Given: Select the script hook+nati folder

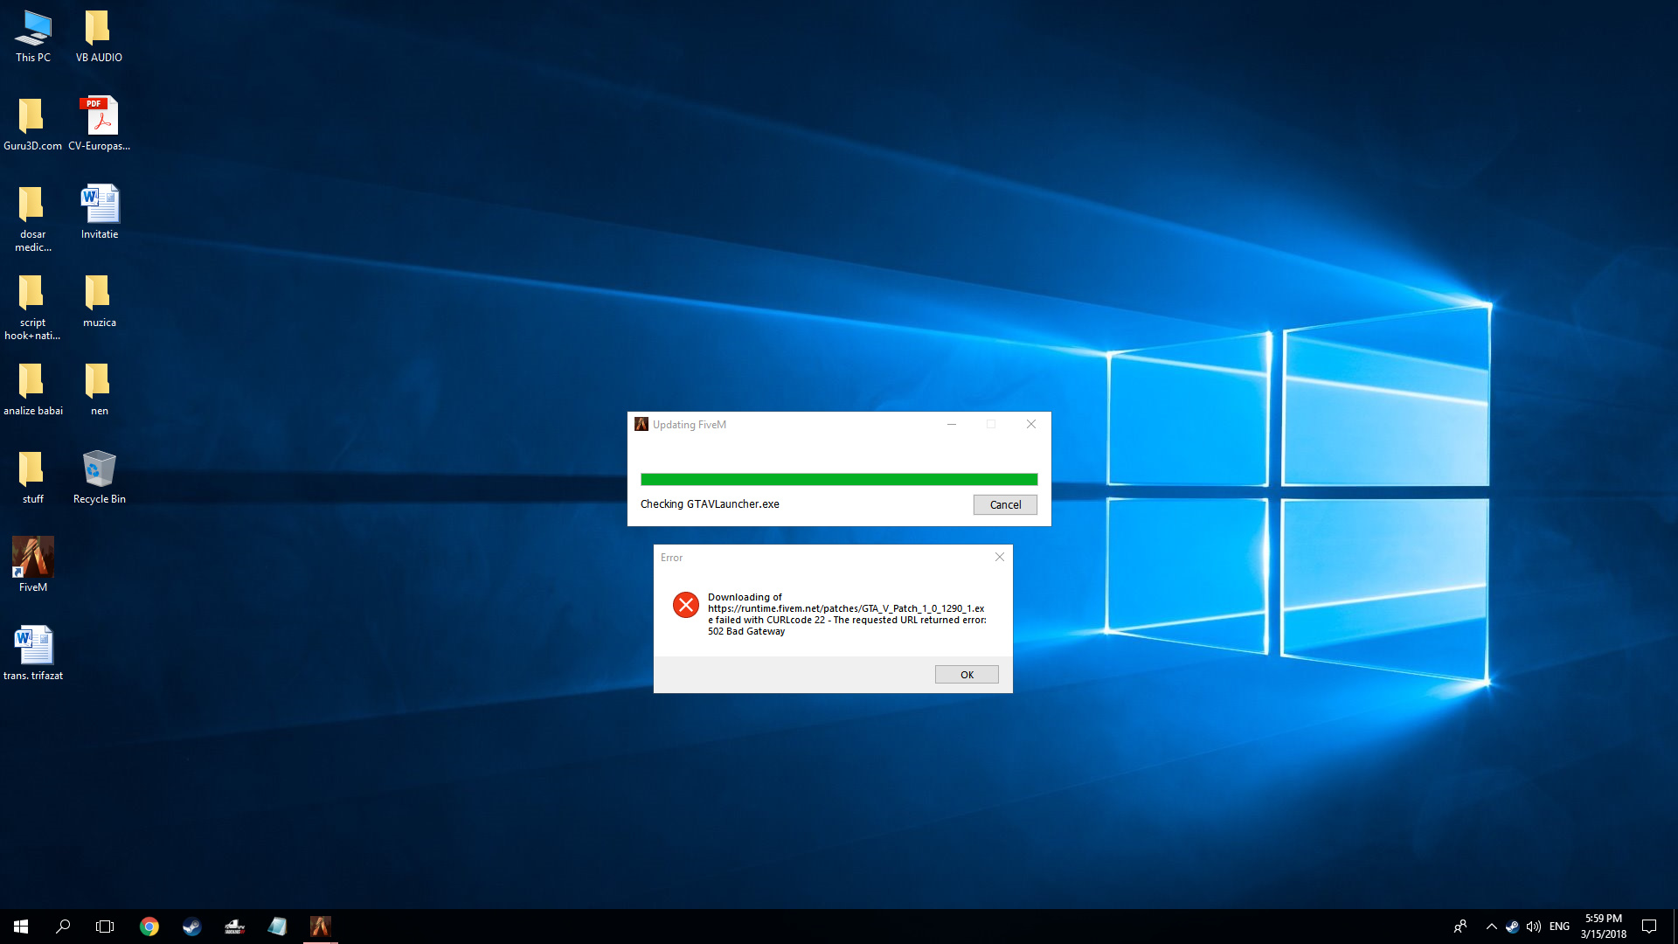Looking at the screenshot, I should 33,308.
